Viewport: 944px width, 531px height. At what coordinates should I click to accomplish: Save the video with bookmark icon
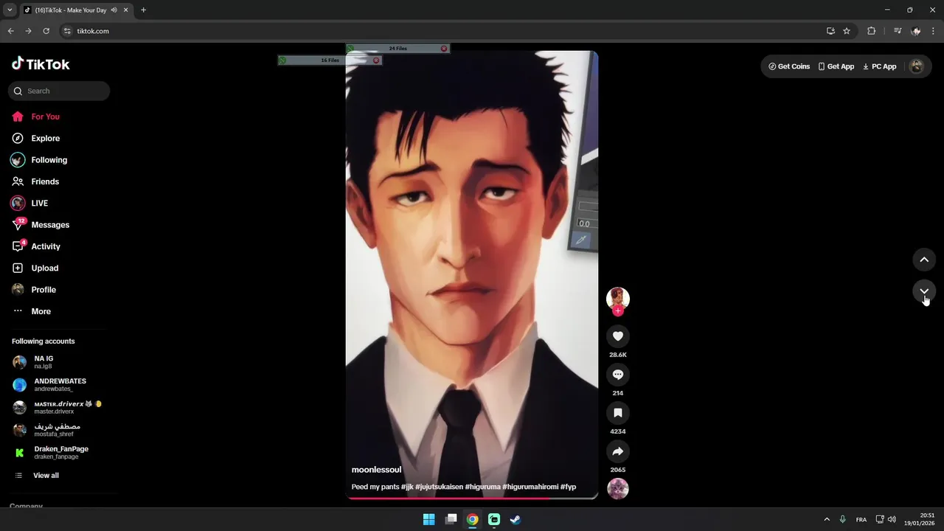[x=618, y=413]
